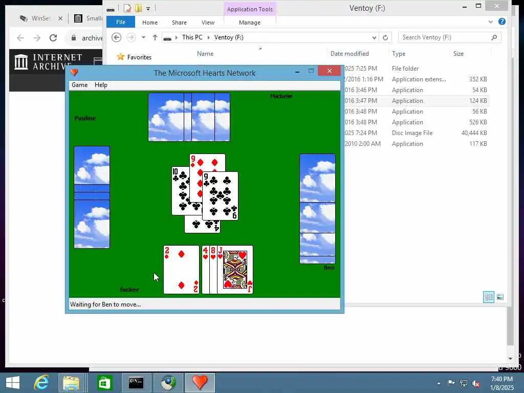Open Explorer help question mark

click(x=501, y=21)
